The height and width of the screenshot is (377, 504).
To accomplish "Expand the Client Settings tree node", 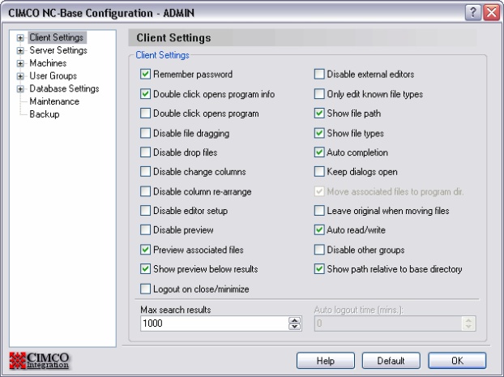I will tap(20, 38).
